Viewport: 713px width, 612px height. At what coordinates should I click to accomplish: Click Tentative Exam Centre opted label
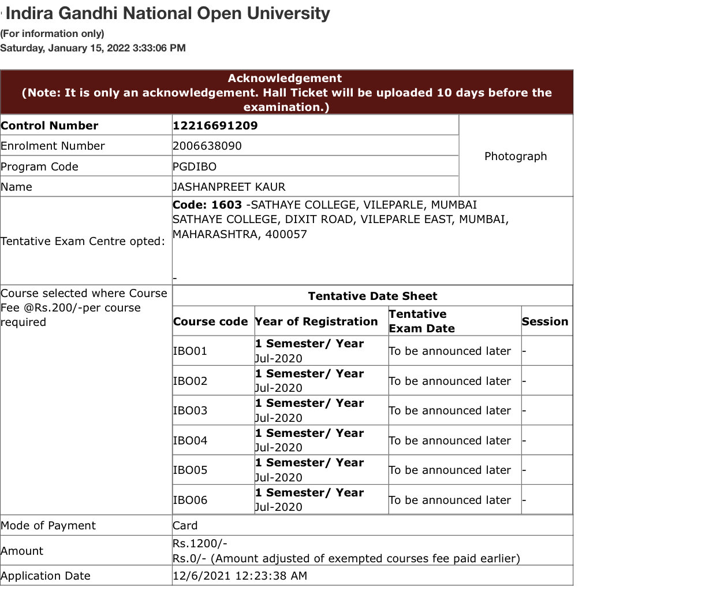(83, 241)
